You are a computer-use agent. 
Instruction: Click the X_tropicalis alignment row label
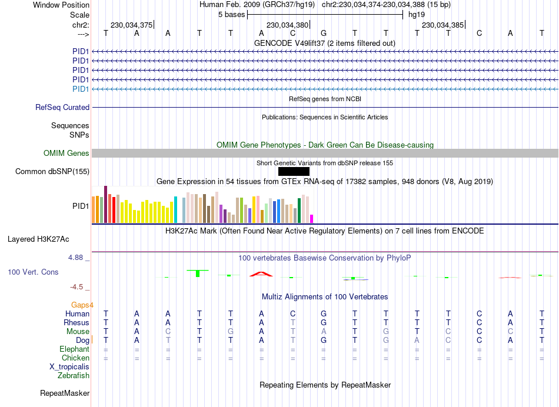(69, 367)
